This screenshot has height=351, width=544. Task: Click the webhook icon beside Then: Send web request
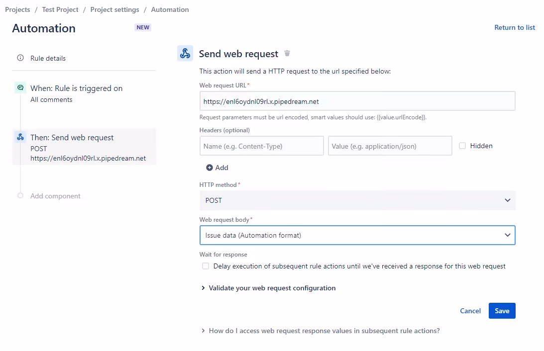(x=20, y=137)
